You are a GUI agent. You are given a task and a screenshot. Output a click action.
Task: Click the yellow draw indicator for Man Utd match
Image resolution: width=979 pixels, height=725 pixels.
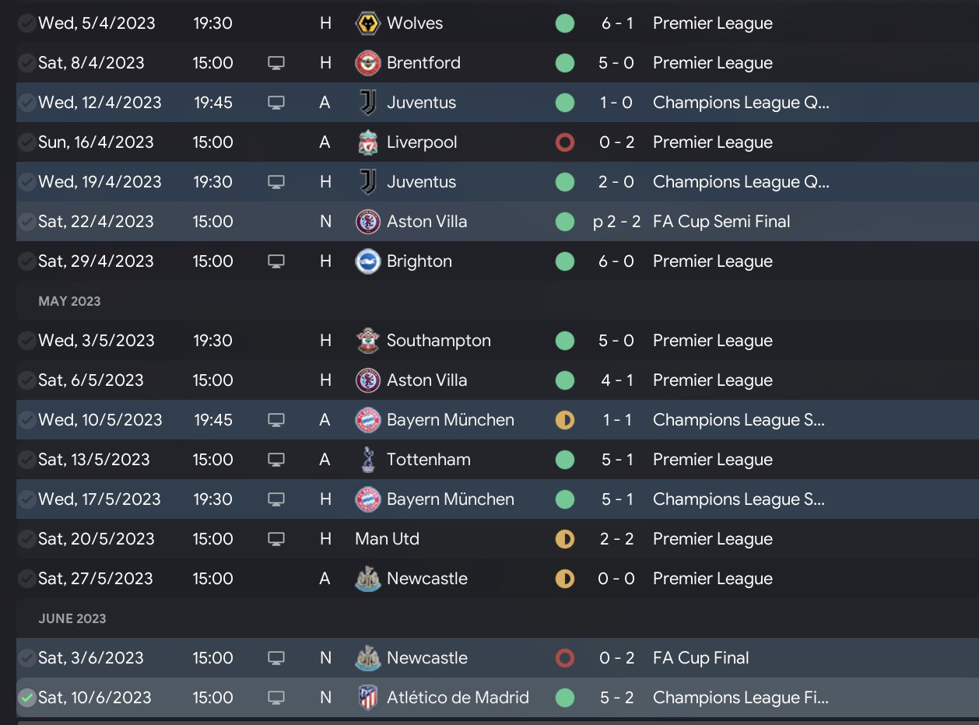[x=565, y=539]
